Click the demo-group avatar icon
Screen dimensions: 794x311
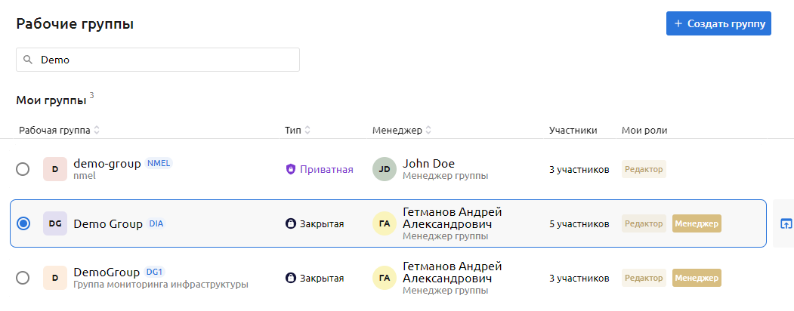pyautogui.click(x=55, y=169)
